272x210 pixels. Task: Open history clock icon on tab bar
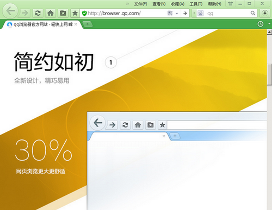(261, 24)
